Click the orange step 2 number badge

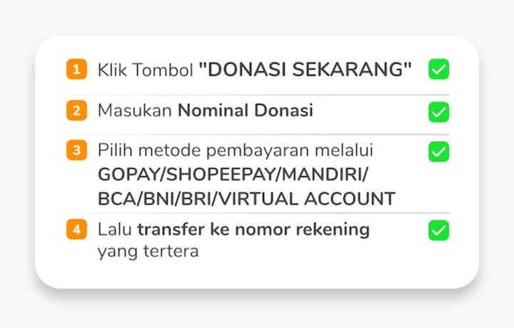(x=76, y=111)
